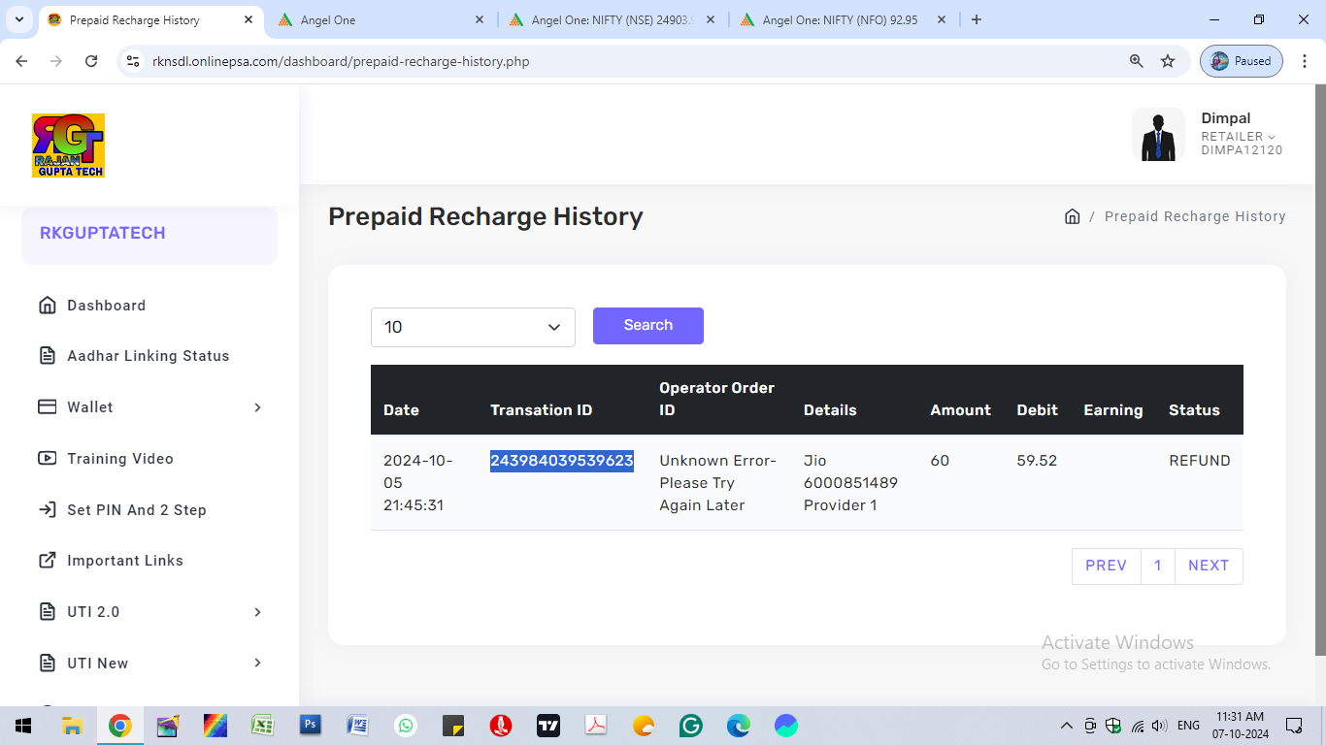Expand the UTI 2.0 submenu
This screenshot has height=745, width=1326.
click(257, 612)
